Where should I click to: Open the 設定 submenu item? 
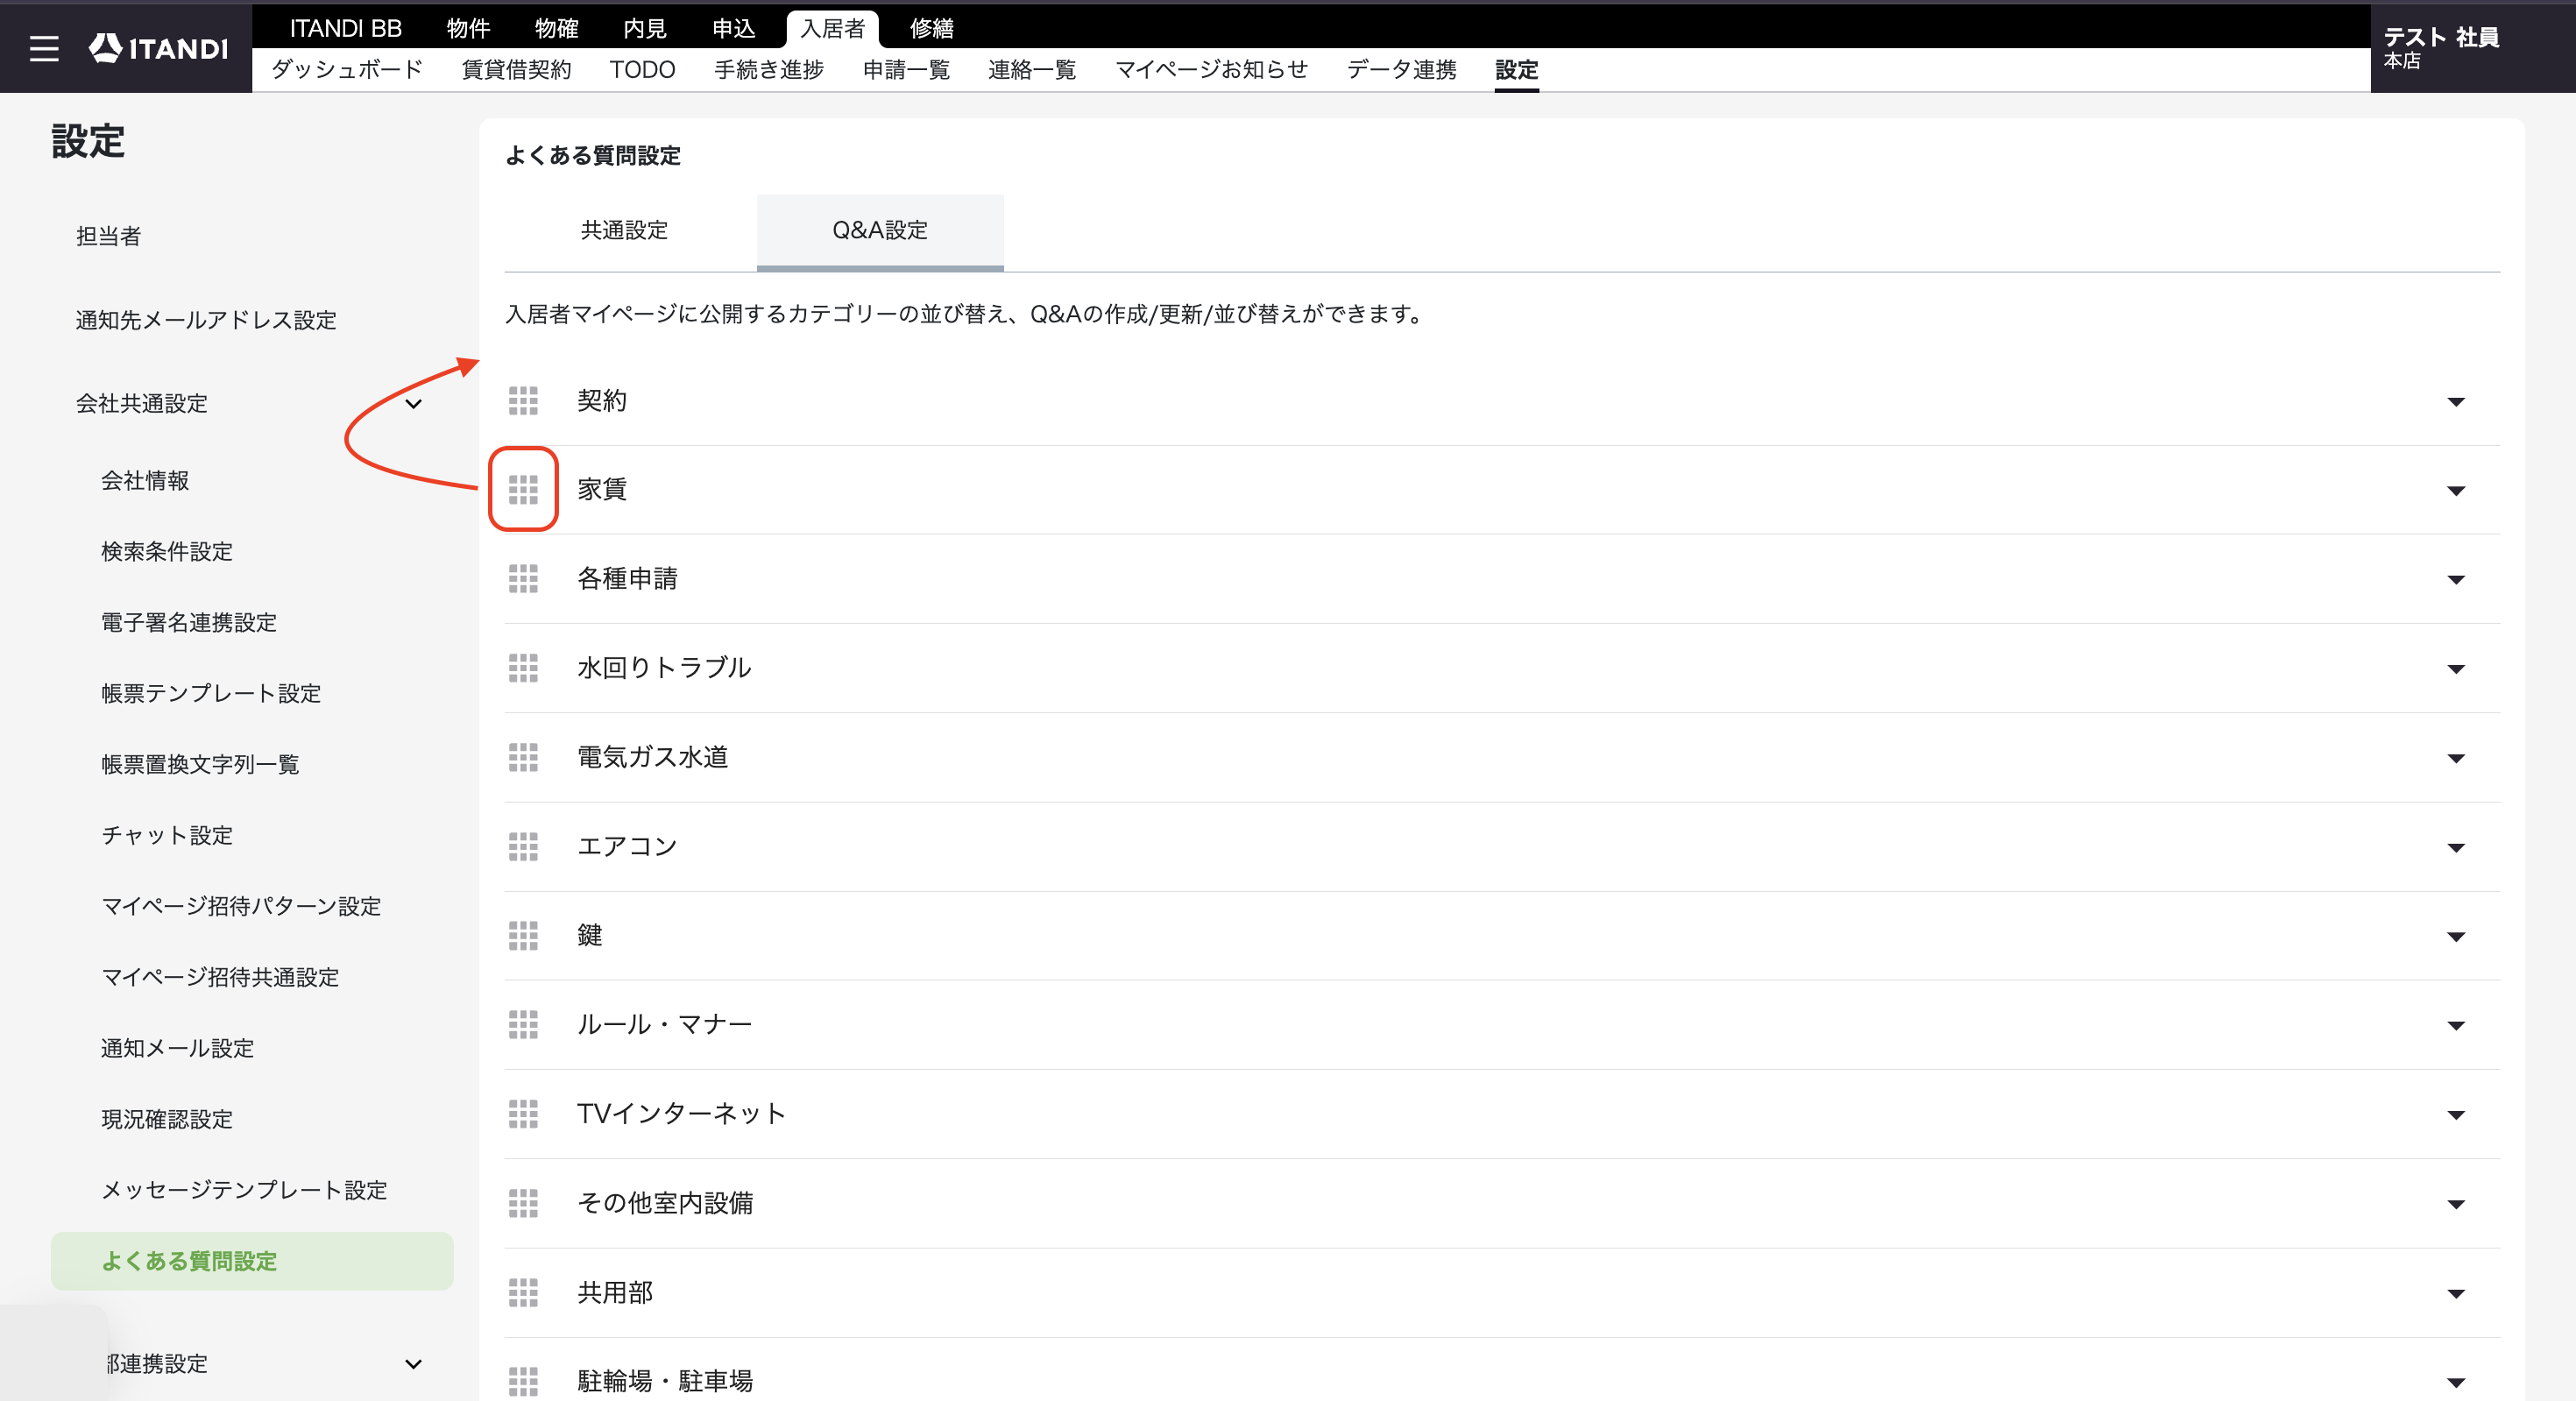point(1516,69)
